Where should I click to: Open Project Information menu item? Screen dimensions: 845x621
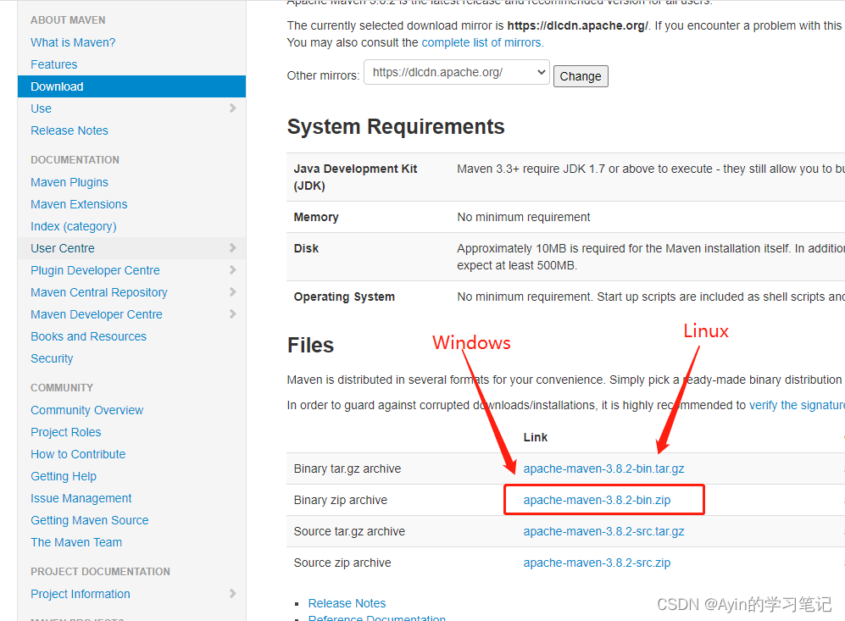[81, 594]
